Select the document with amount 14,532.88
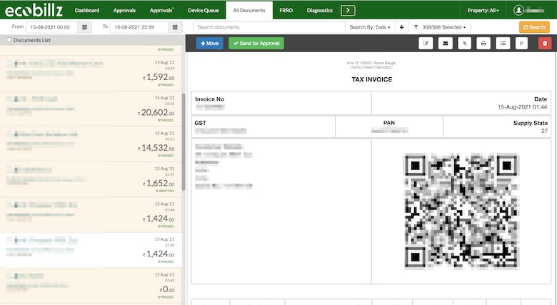 tap(91, 144)
